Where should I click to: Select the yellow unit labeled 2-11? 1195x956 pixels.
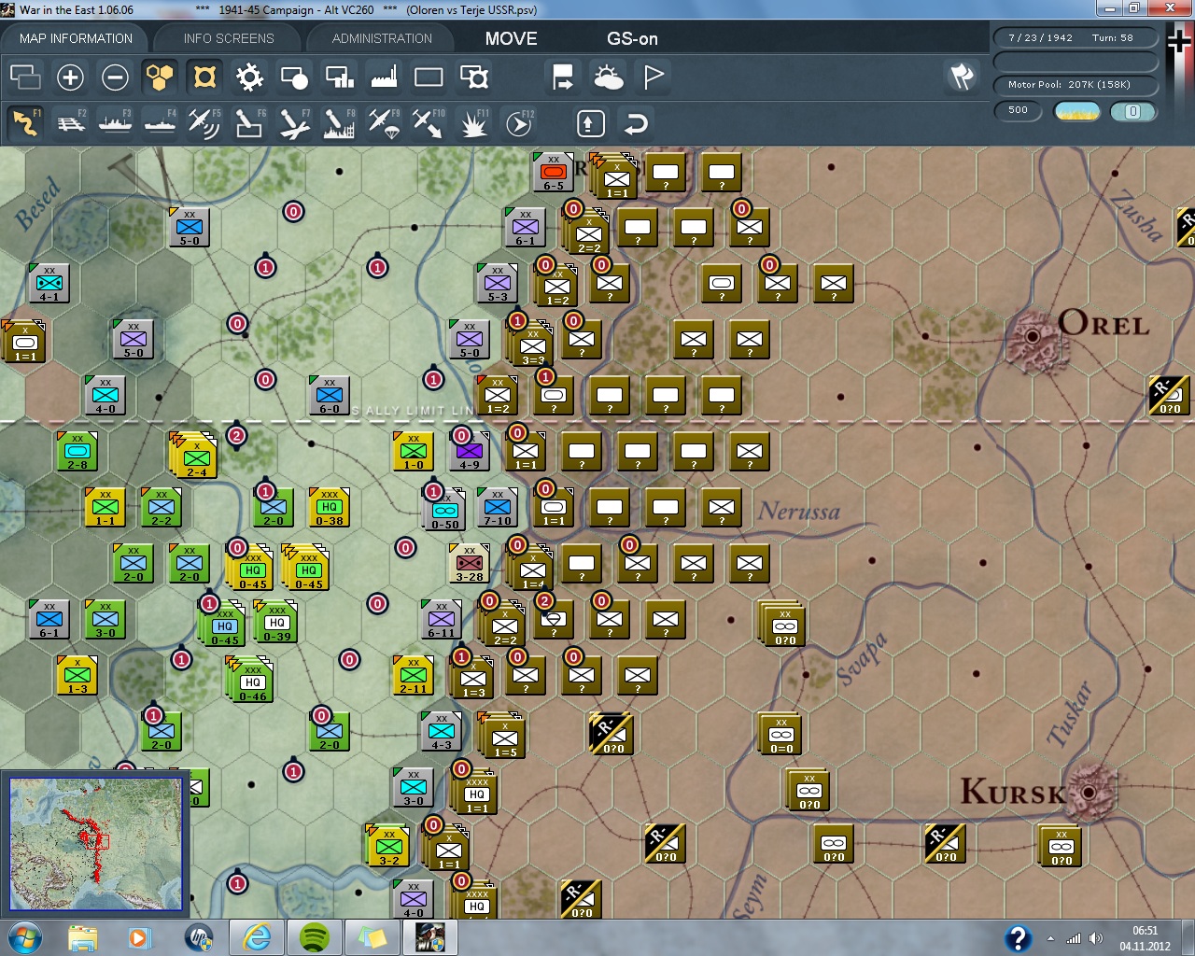click(x=414, y=676)
